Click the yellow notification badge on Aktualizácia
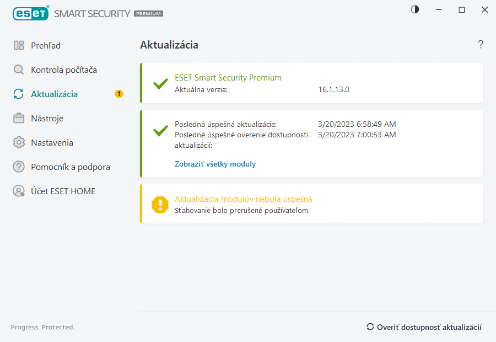The height and width of the screenshot is (342, 496). click(x=119, y=94)
